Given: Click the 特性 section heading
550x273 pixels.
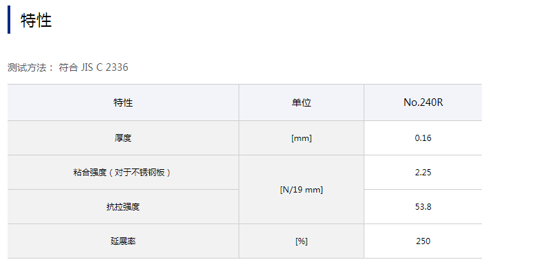Looking at the screenshot, I should 36,21.
